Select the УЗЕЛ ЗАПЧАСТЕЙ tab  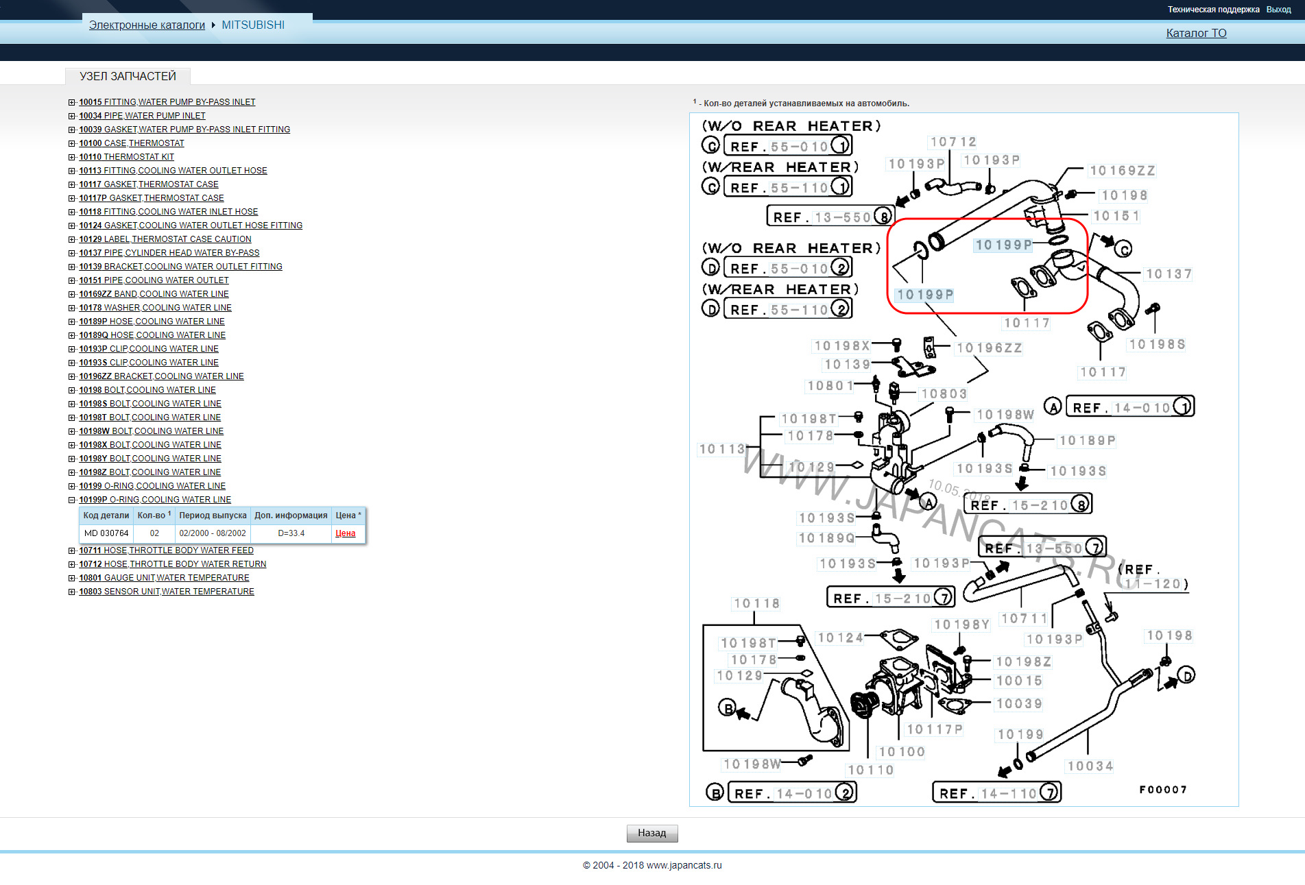[x=128, y=76]
